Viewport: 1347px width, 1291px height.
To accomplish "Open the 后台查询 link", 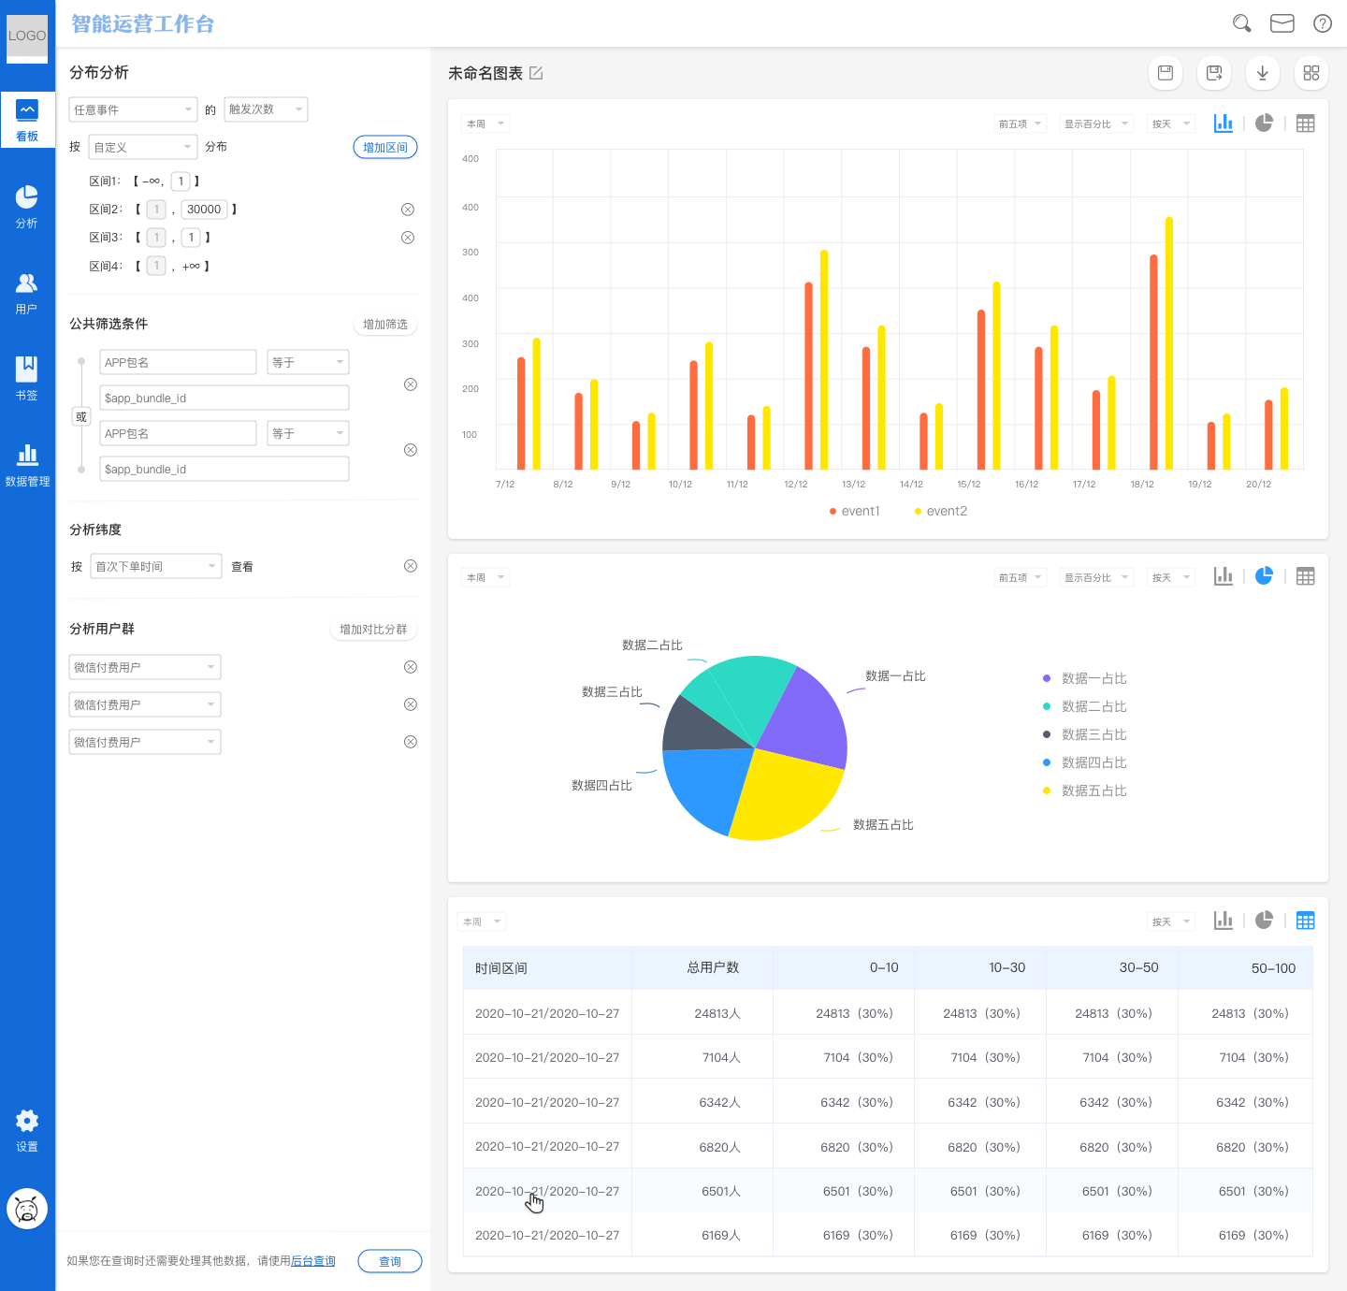I will click(x=313, y=1261).
